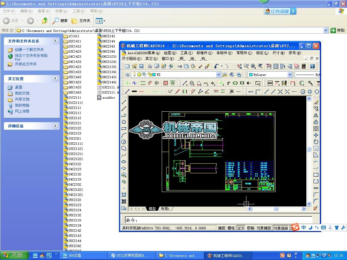Click the cyan WZ layer color swatch
The image size is (347, 260).
click(x=154, y=75)
